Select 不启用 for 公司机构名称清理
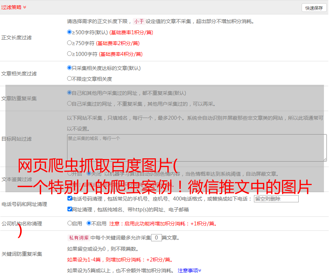Screen dimensions: 329x277 coord(89,223)
